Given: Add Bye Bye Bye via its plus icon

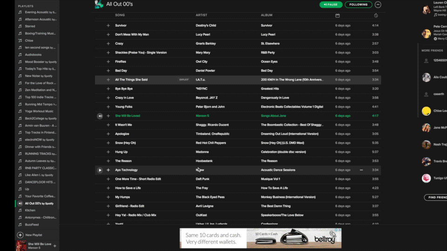Looking at the screenshot, I should click(108, 89).
